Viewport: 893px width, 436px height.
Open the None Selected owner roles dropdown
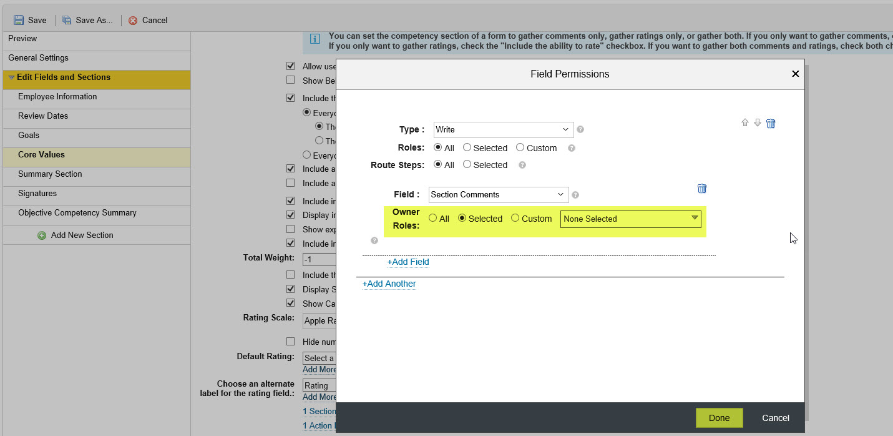pos(630,219)
